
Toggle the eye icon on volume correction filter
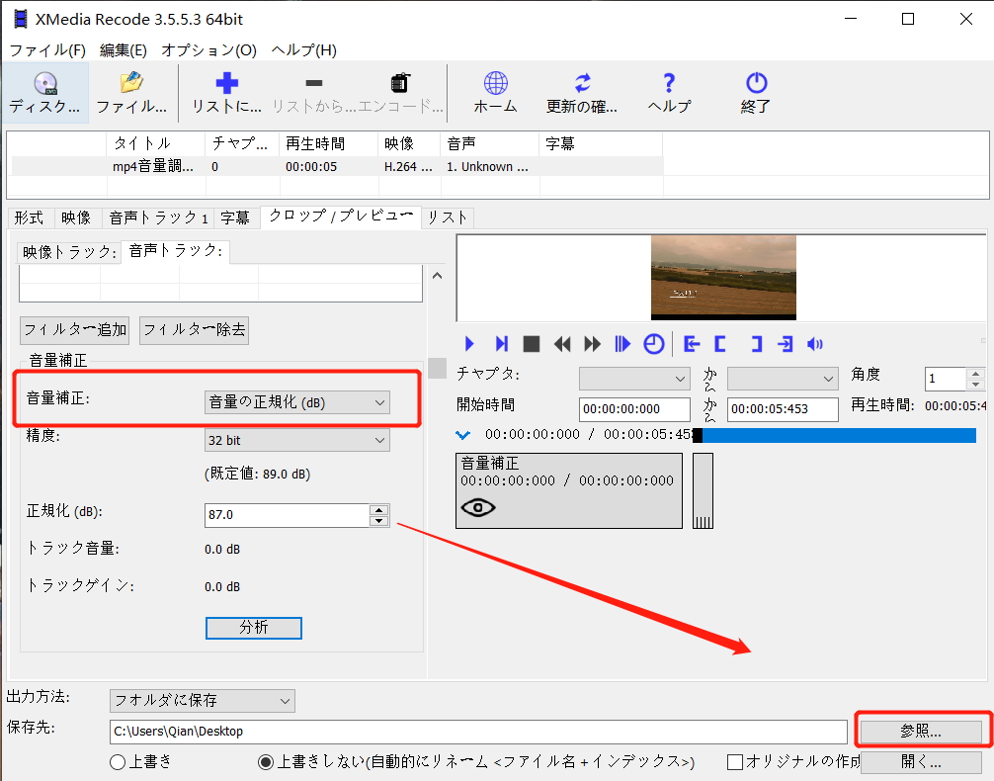[478, 508]
